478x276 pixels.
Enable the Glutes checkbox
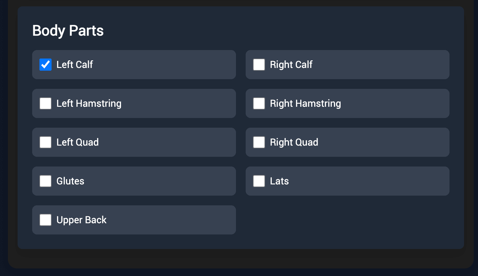coord(45,181)
